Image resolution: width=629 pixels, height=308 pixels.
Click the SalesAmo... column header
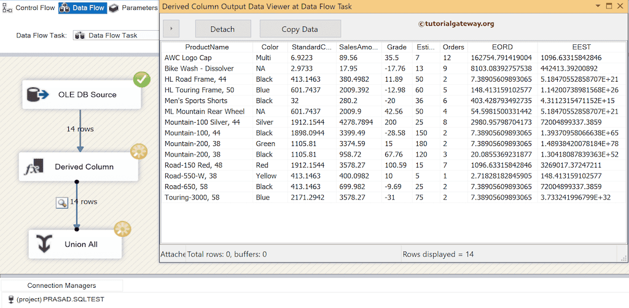[358, 47]
